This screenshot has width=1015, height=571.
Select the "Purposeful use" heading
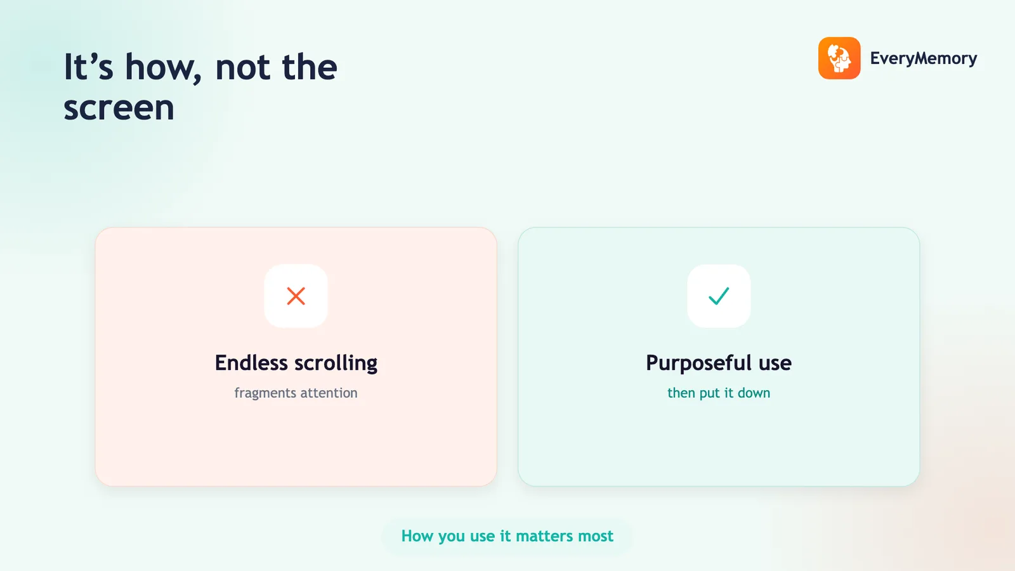pos(719,363)
